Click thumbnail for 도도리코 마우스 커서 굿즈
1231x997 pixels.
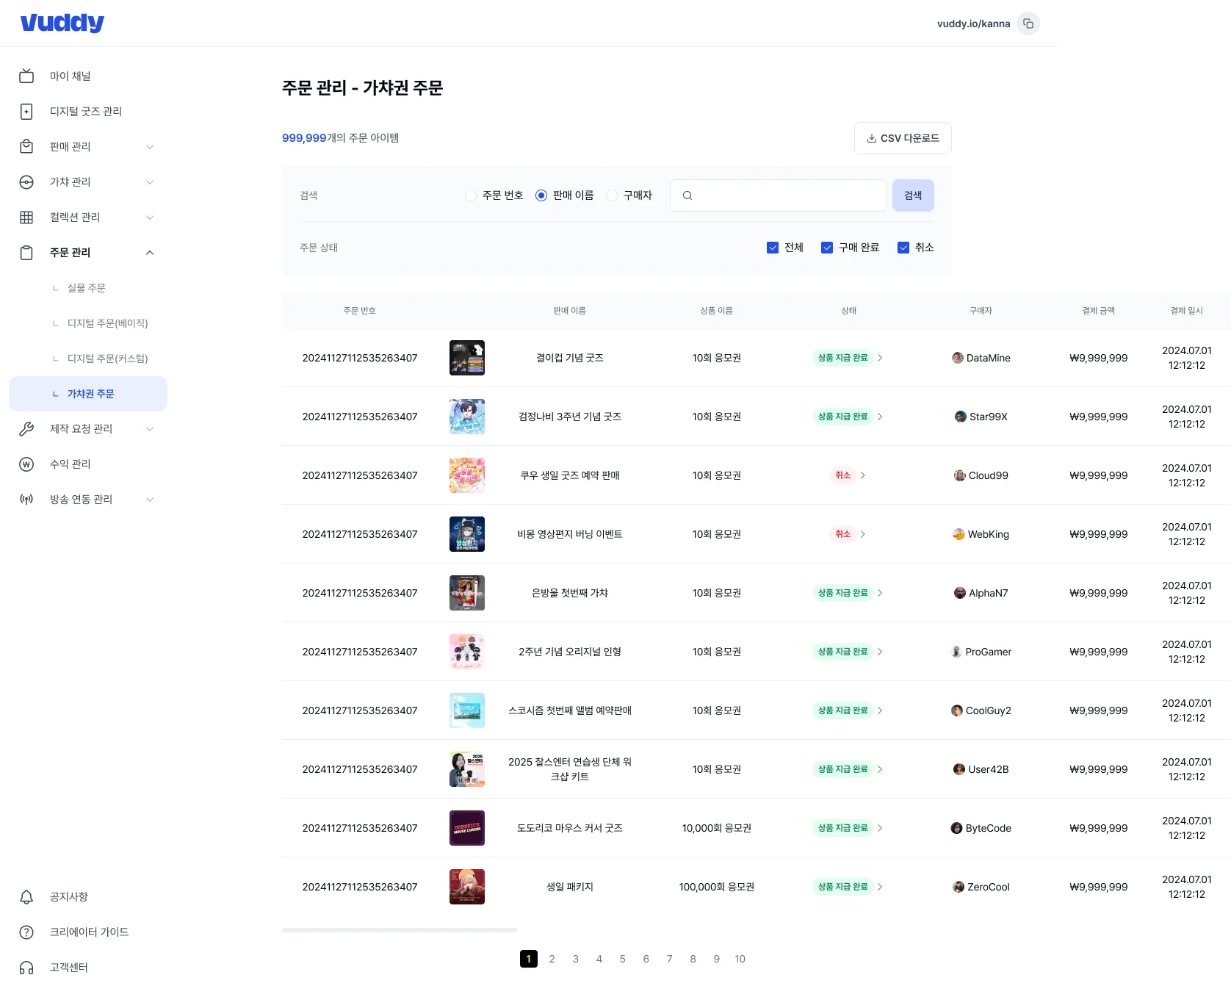pyautogui.click(x=467, y=828)
